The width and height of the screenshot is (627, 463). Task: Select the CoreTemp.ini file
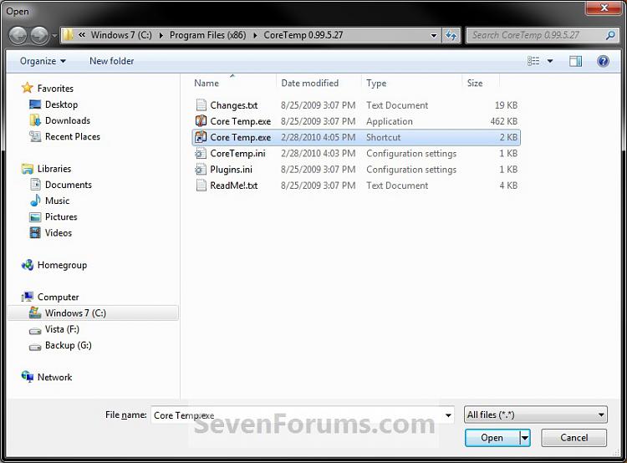(x=237, y=154)
